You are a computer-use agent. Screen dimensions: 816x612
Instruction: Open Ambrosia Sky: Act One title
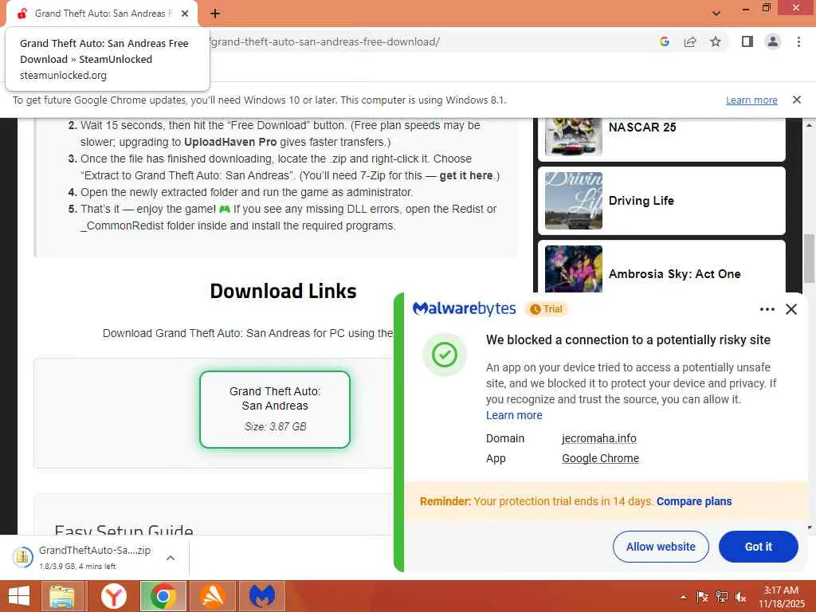674,274
